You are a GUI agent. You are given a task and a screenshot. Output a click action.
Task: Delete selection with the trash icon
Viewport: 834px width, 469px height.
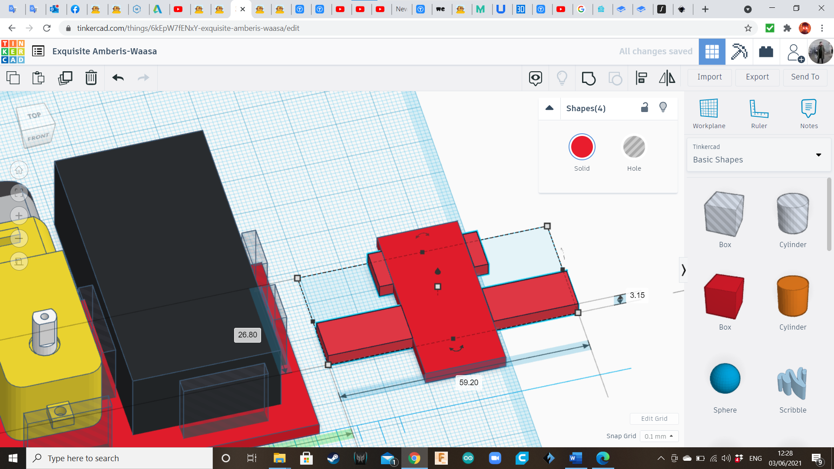tap(91, 78)
